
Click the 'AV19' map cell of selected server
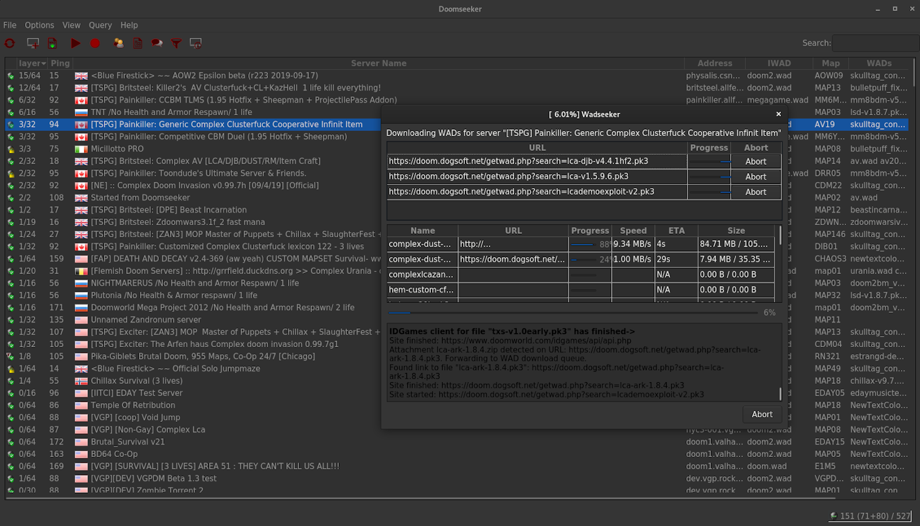(x=825, y=124)
